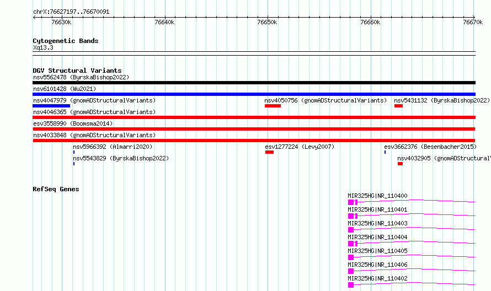Open MIR325HG|NR_110402 transcript label
Viewport: 491px width, 291px height.
coord(378,278)
